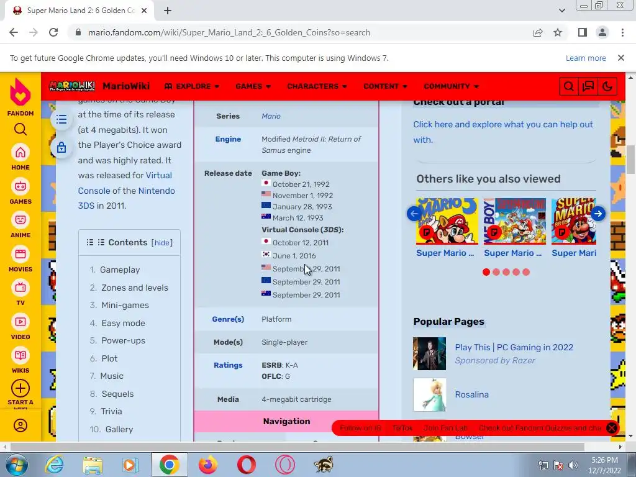
Task: Open user profile icon in sidebar
Action: pyautogui.click(x=20, y=425)
